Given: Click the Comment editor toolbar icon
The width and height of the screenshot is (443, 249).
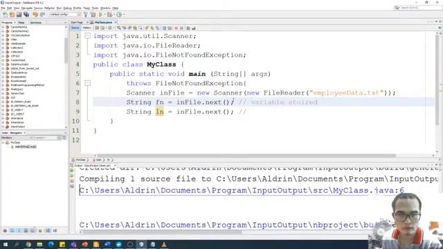Looking at the screenshot, I should 188,28.
